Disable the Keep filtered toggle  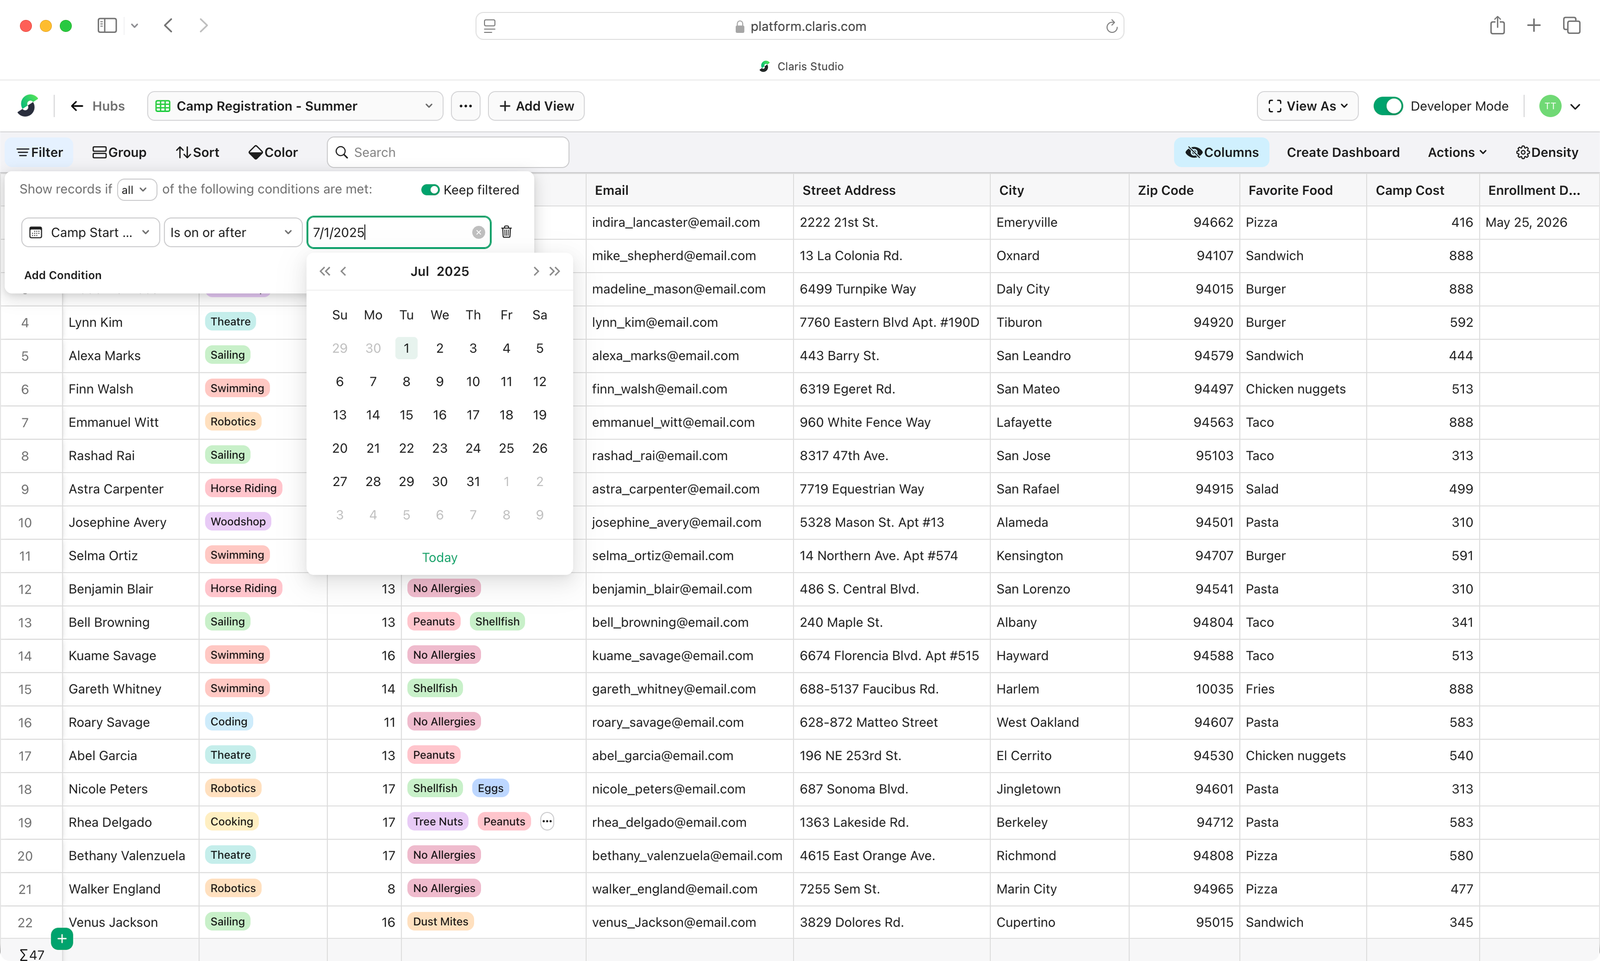(430, 190)
